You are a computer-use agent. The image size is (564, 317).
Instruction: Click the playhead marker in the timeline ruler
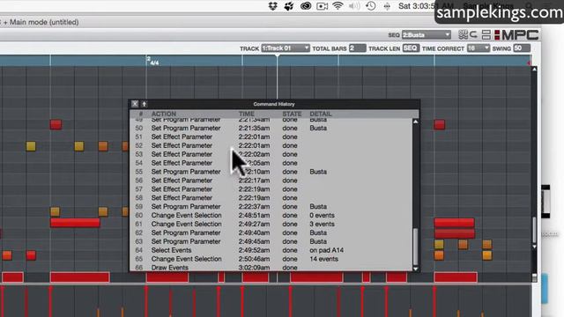[277, 56]
